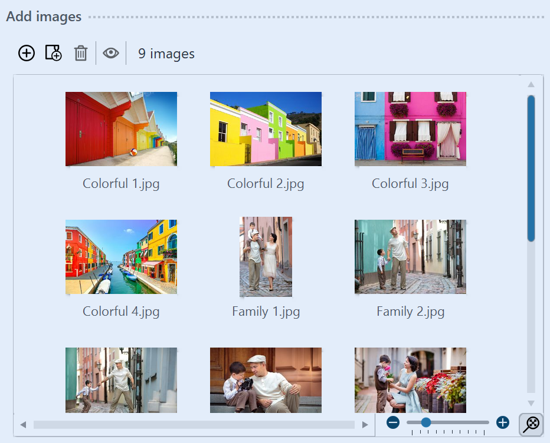Click the trash delete icon
Image resolution: width=550 pixels, height=443 pixels.
coord(81,54)
